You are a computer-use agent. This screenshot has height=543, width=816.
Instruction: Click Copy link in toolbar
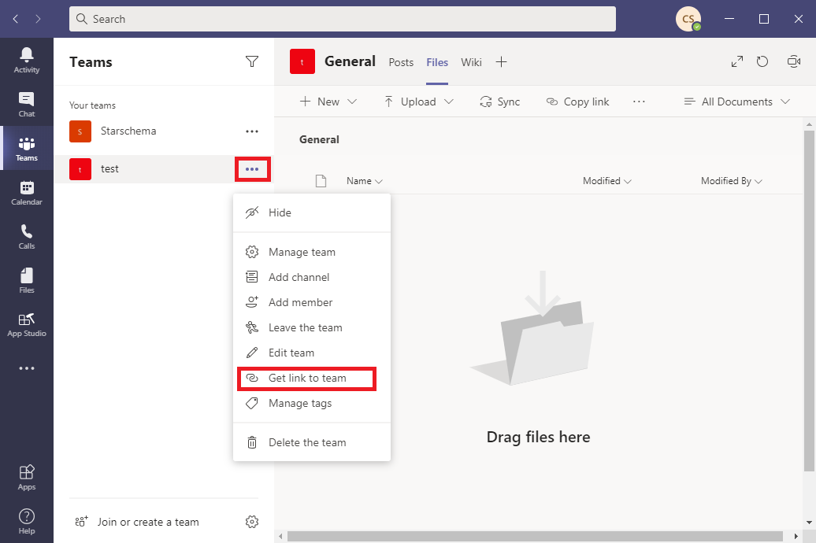577,102
